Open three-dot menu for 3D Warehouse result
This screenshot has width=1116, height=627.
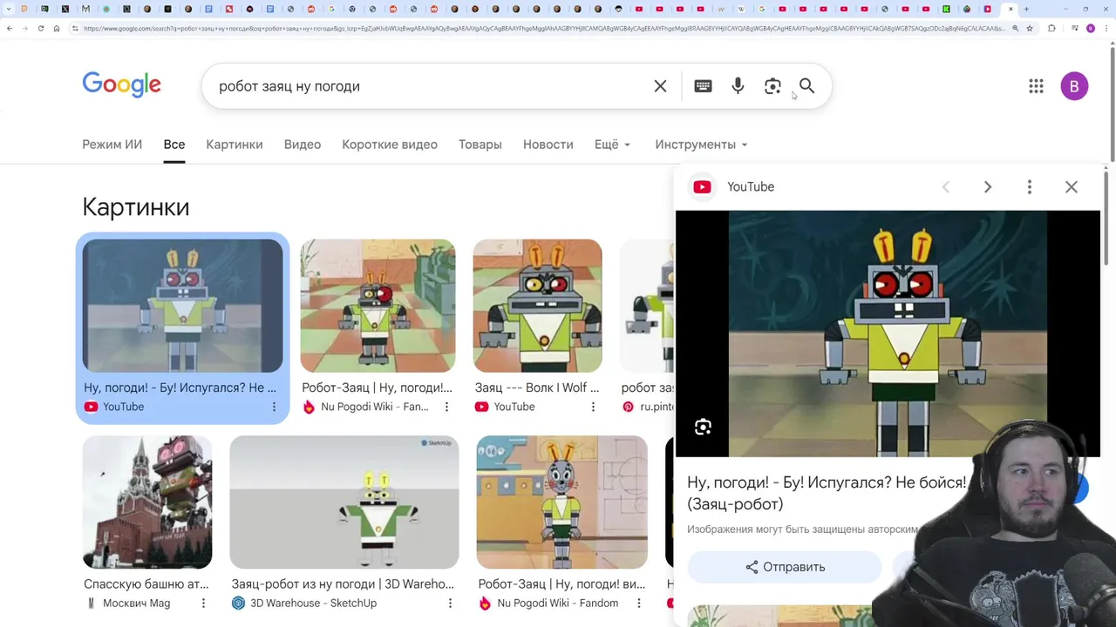[450, 603]
